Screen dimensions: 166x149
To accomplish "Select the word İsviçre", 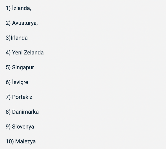I will click(20, 82).
